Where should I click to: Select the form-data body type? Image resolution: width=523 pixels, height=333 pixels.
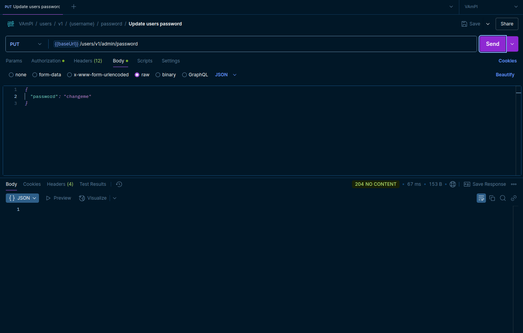point(47,75)
